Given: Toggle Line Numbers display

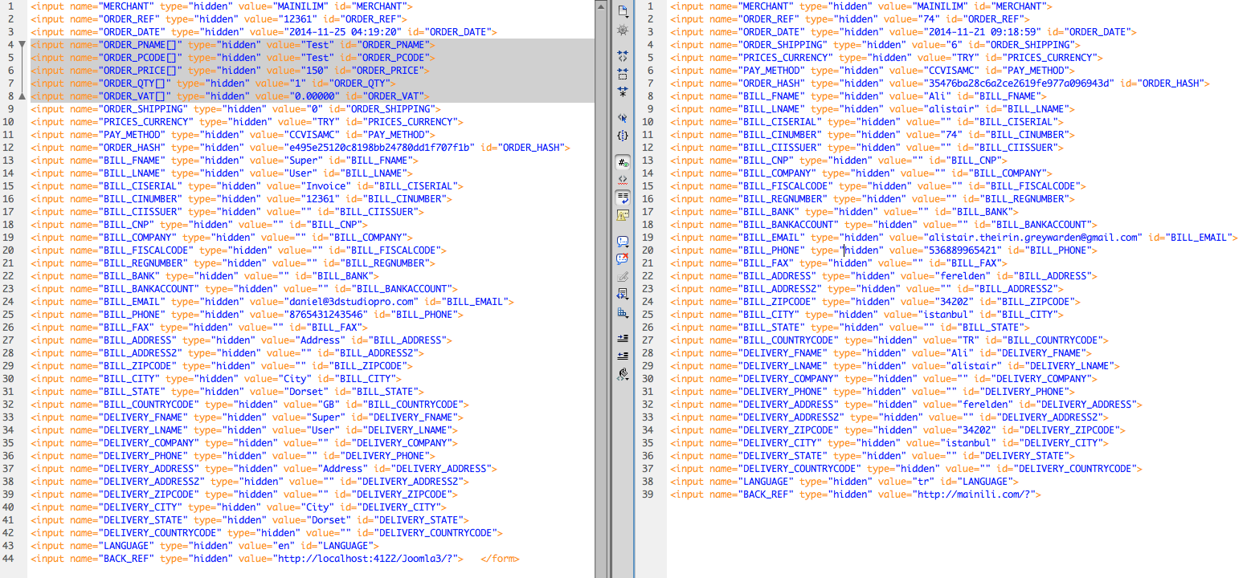Looking at the screenshot, I should point(623,161).
